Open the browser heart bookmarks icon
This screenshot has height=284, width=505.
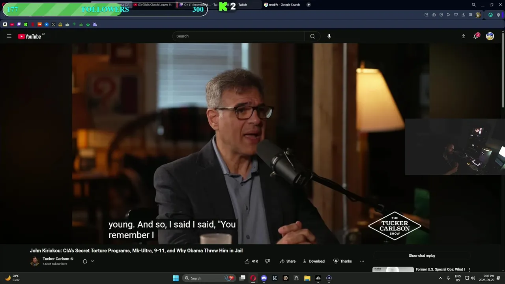[x=456, y=15]
